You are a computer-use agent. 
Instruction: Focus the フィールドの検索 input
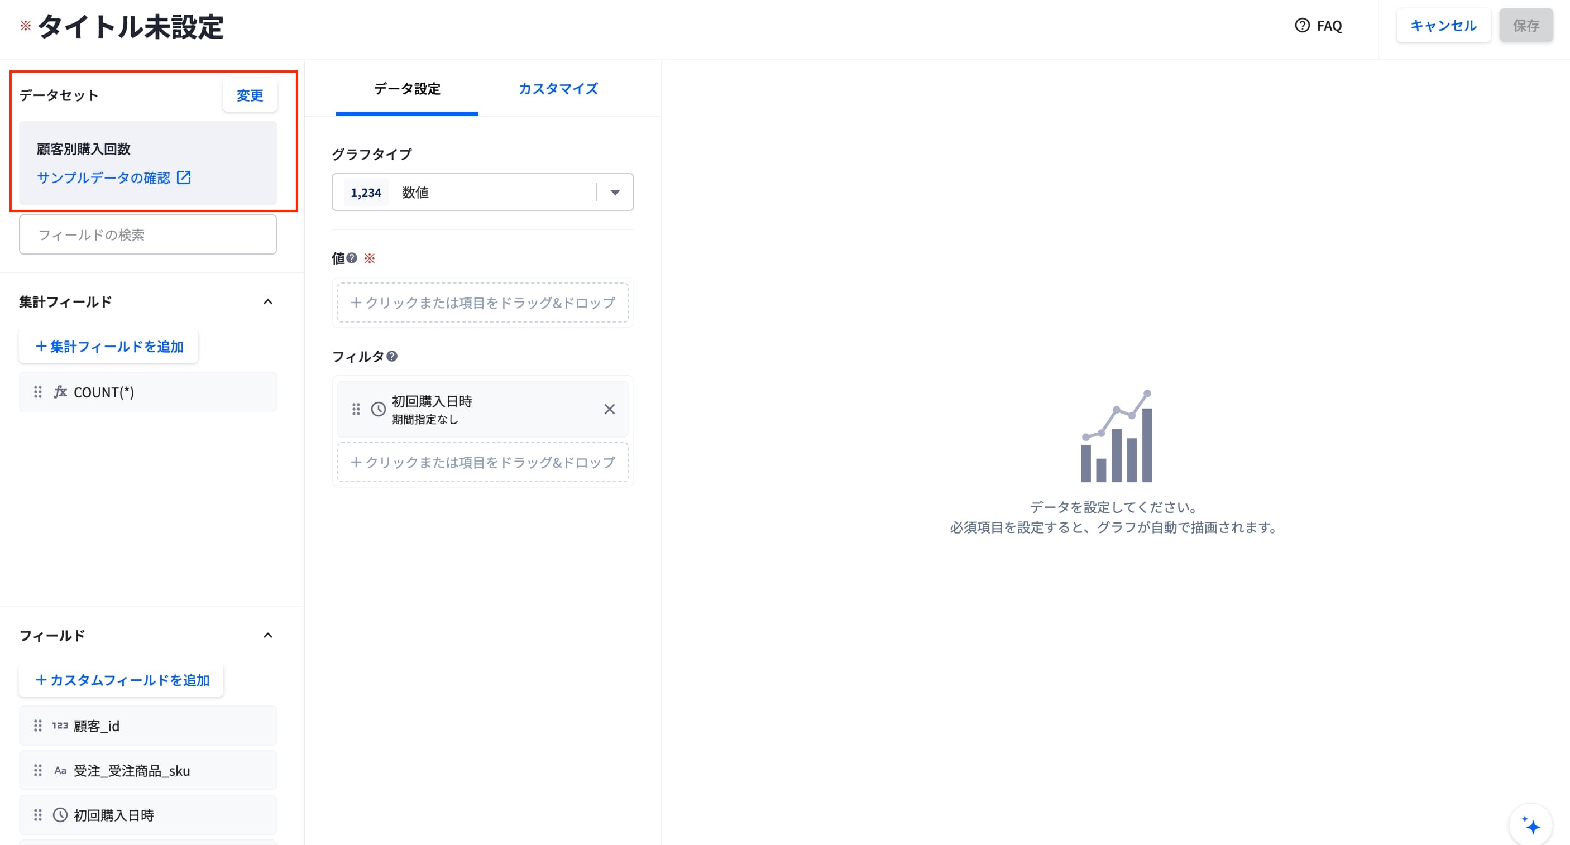147,234
